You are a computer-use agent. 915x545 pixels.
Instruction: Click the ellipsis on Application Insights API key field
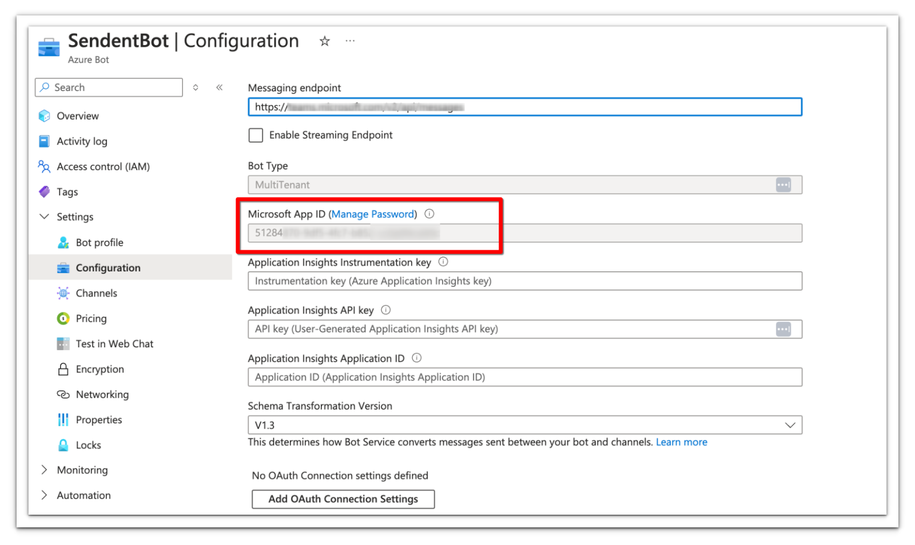783,328
